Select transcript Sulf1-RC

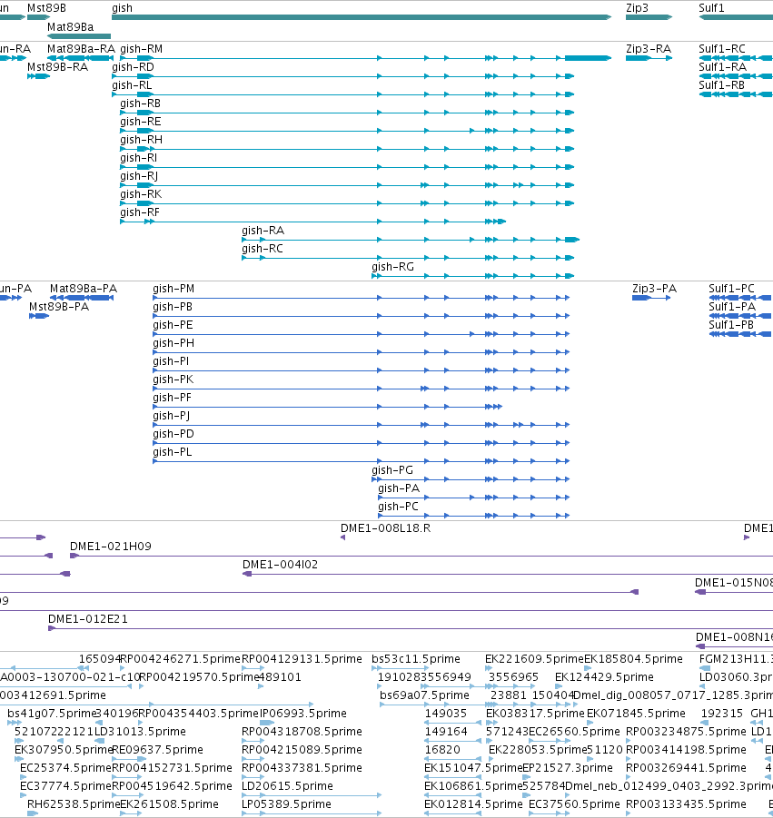(736, 58)
